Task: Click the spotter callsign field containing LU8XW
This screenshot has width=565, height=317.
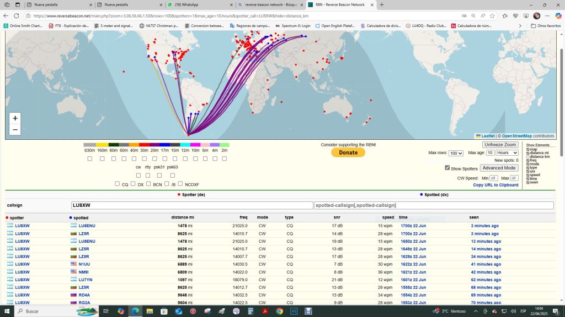Action: [x=192, y=205]
